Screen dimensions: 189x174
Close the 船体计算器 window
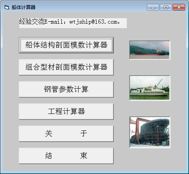coord(179,7)
